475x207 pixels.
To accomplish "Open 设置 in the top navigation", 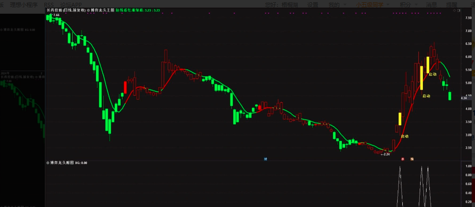I will pyautogui.click(x=313, y=5).
